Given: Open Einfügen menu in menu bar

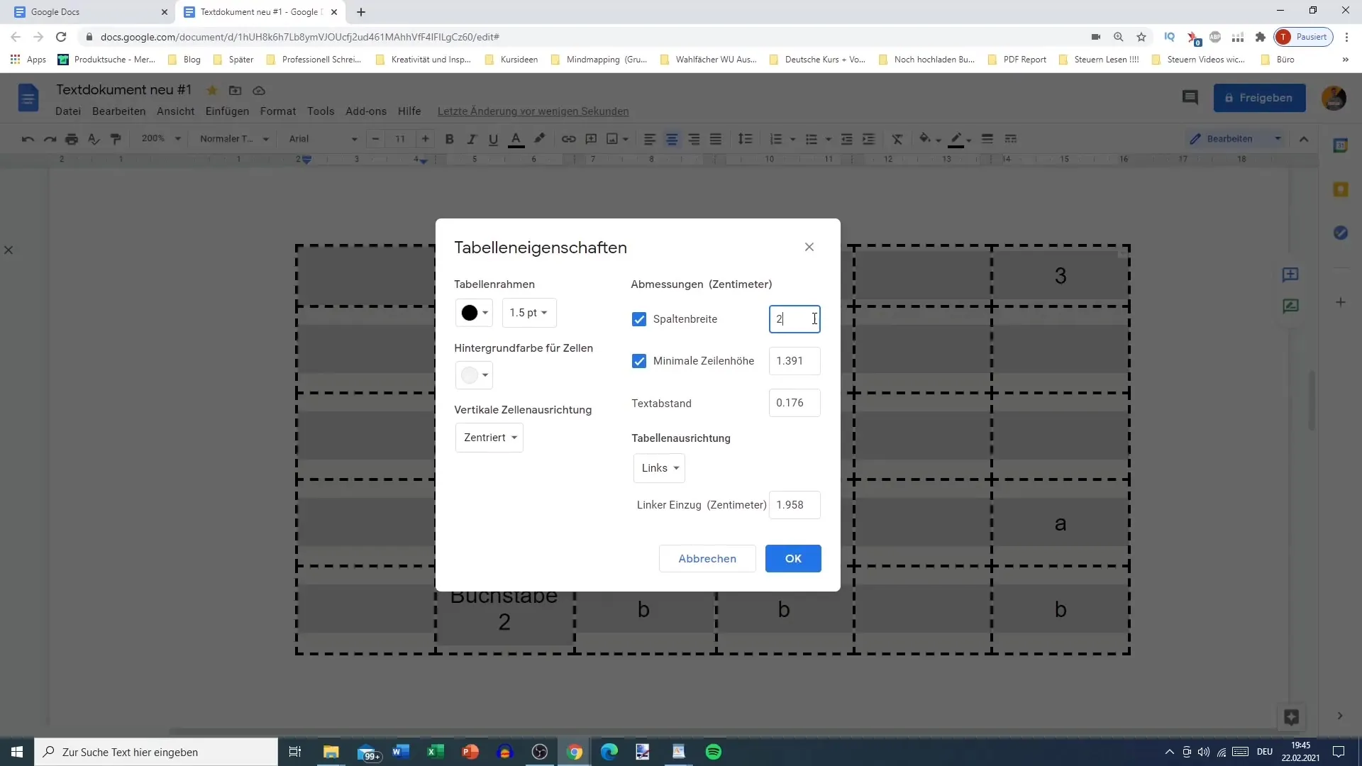Looking at the screenshot, I should [x=227, y=111].
